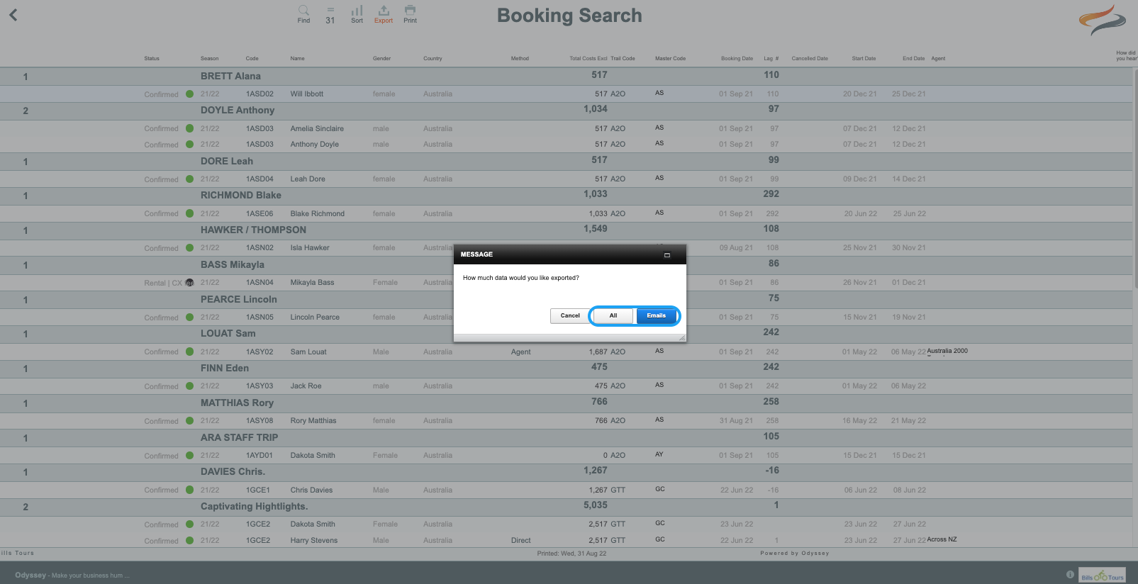Click the Direct method for Harry Stevens

520,540
